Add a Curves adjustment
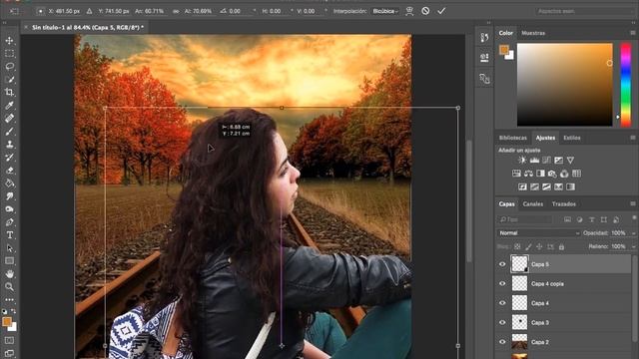639x359 pixels. (x=546, y=160)
